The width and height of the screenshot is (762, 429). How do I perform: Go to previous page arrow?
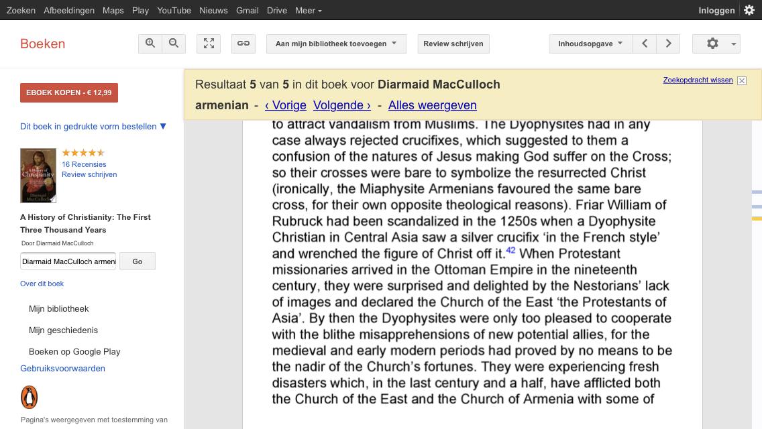pos(645,44)
